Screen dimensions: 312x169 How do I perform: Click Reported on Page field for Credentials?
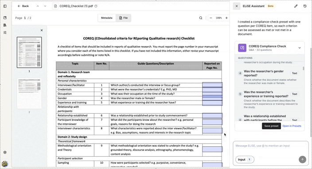tap(212, 89)
